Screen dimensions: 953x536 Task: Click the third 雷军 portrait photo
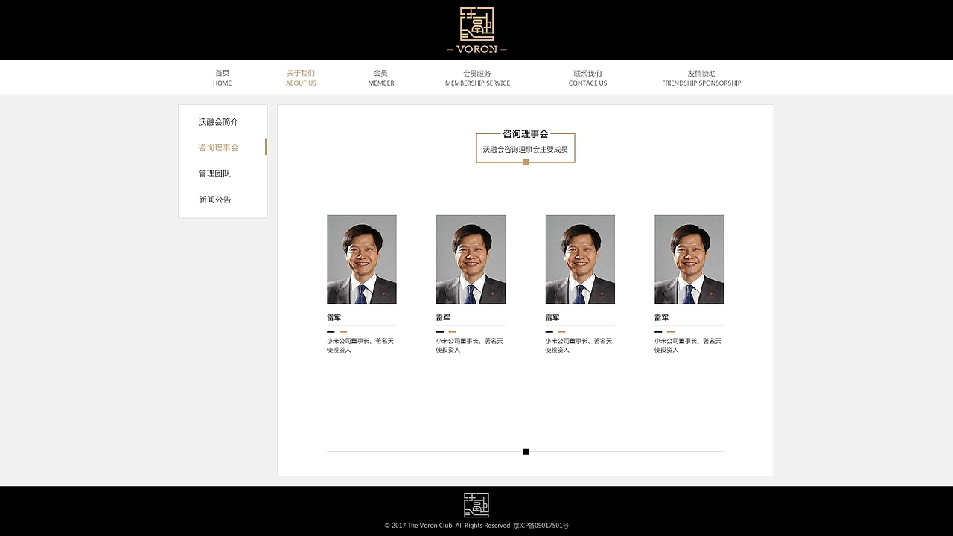[580, 259]
